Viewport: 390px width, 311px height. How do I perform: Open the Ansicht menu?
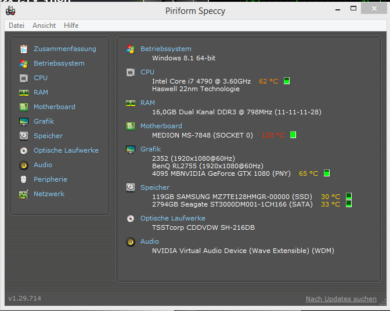pos(44,26)
